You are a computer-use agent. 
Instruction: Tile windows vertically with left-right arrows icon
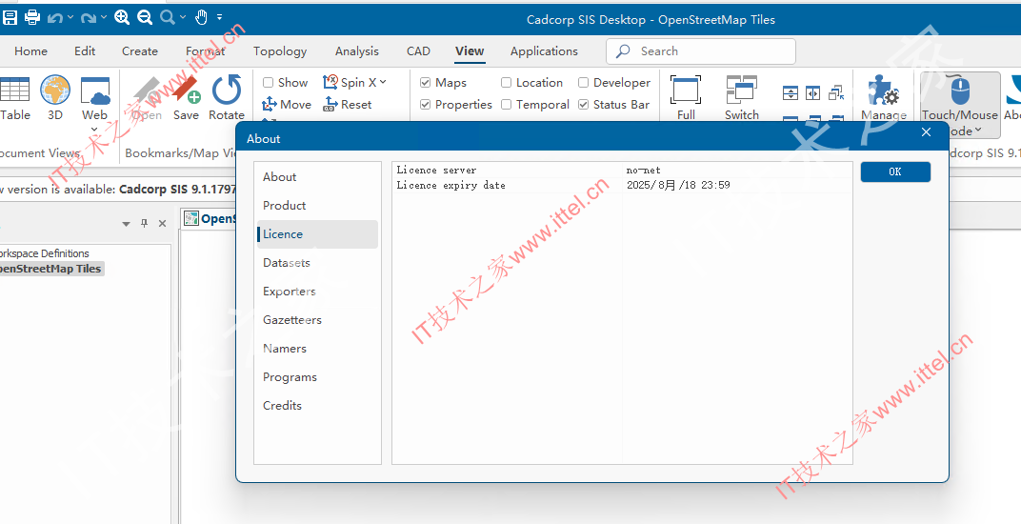click(812, 93)
